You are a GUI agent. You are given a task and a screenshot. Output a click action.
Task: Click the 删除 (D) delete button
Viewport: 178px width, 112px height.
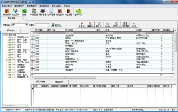[x=99, y=24]
